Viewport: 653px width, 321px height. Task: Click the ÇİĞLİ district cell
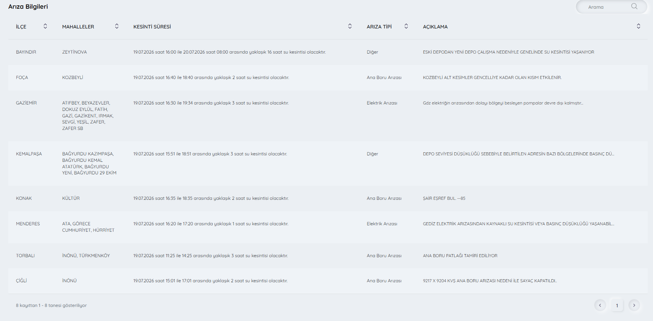[x=21, y=281]
